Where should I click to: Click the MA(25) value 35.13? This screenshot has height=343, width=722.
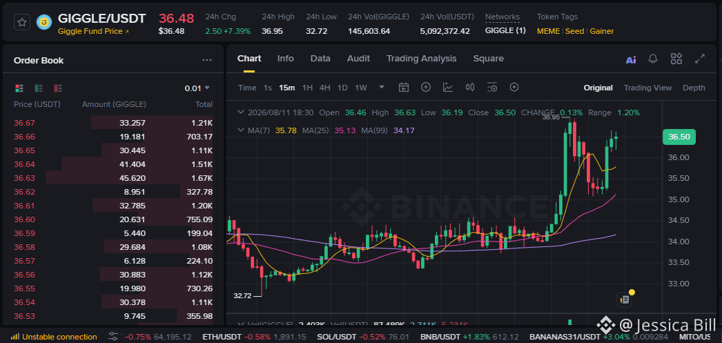(344, 130)
